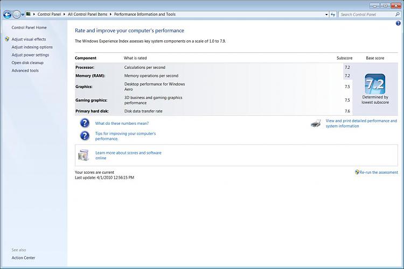Click the Subscore column header
The height and width of the screenshot is (269, 404).
(x=345, y=58)
